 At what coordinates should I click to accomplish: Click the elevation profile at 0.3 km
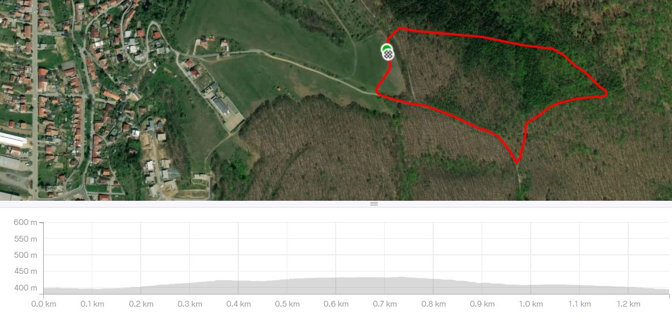coord(189,284)
